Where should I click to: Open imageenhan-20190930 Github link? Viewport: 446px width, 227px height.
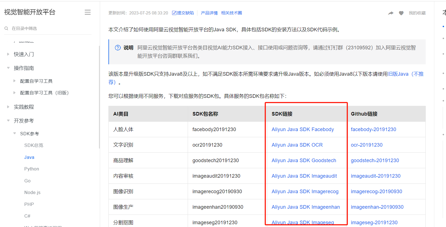[x=377, y=207]
